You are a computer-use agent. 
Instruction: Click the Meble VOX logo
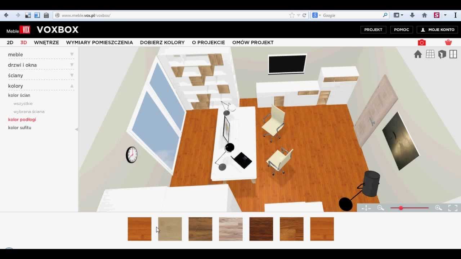pos(18,30)
